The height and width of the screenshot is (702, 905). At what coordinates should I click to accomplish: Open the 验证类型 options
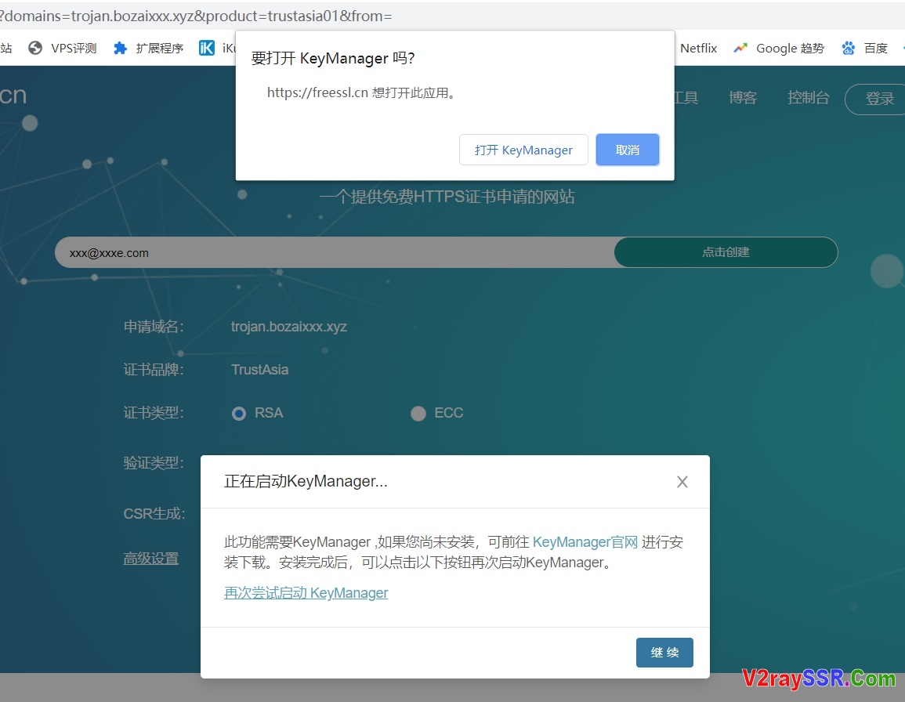pos(154,462)
